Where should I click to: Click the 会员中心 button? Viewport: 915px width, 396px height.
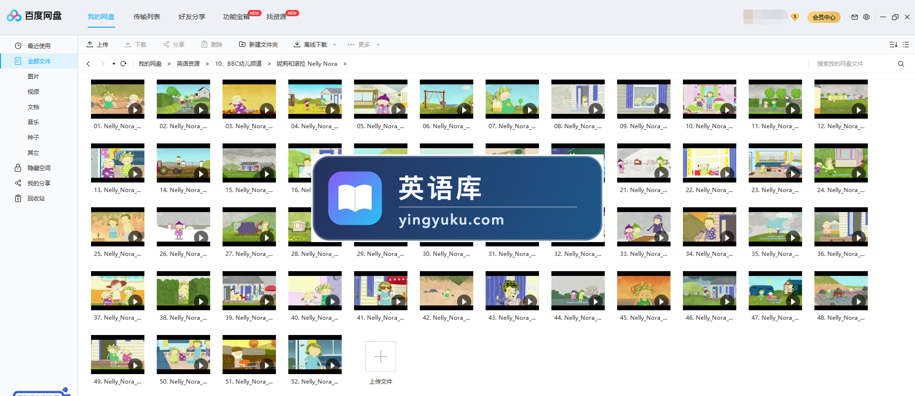[824, 17]
